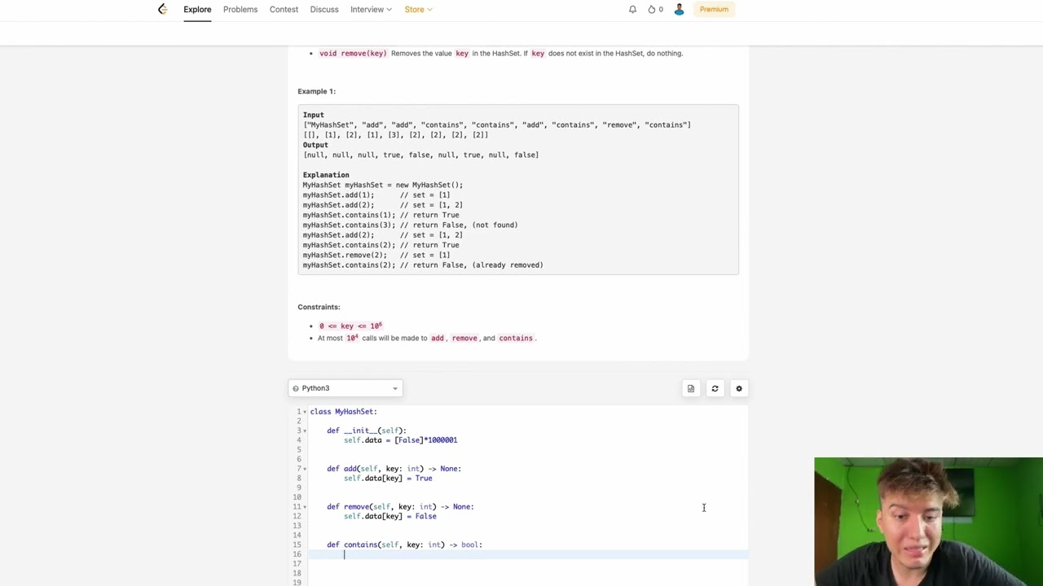This screenshot has width=1043, height=586.
Task: Expand the Interview menu
Action: click(371, 9)
